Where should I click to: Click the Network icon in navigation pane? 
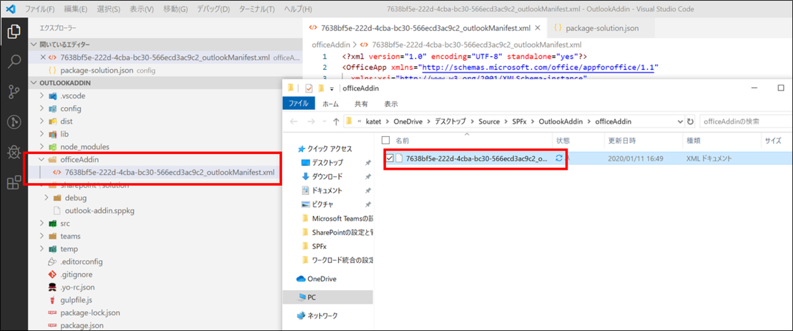point(301,315)
